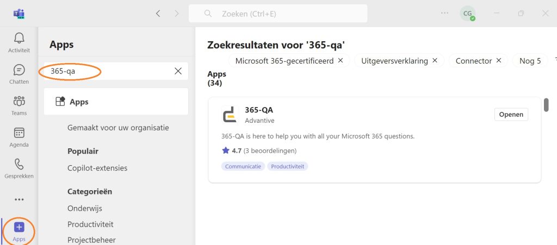Click the Zoeken search field at top
The width and height of the screenshot is (557, 245).
[x=278, y=14]
